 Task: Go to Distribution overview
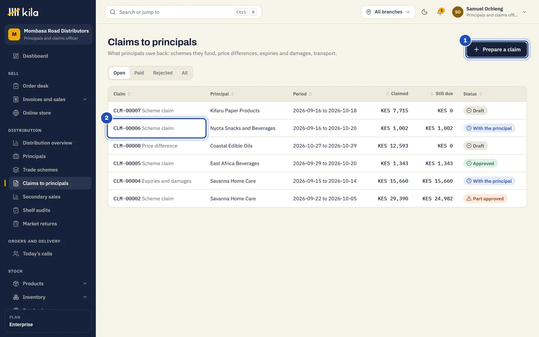click(x=48, y=143)
